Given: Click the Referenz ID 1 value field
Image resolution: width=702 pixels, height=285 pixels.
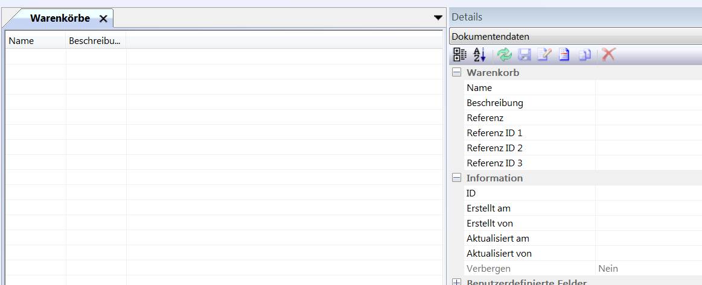Looking at the screenshot, I should (x=648, y=133).
